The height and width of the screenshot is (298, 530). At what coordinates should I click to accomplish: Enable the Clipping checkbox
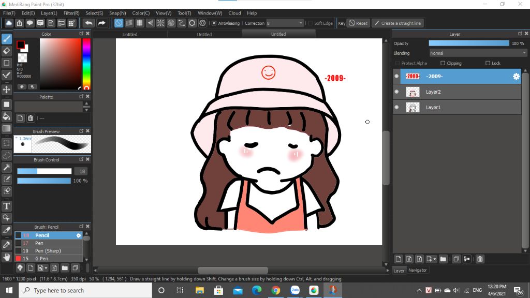[443, 63]
